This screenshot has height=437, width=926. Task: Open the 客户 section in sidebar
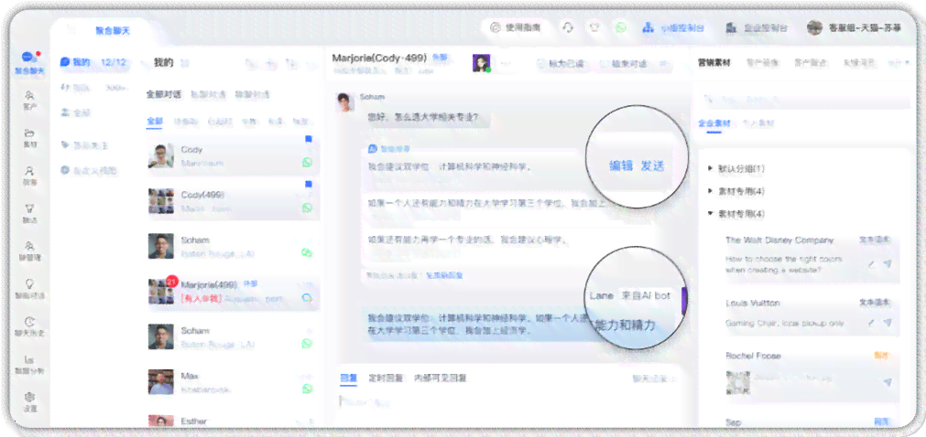(29, 101)
